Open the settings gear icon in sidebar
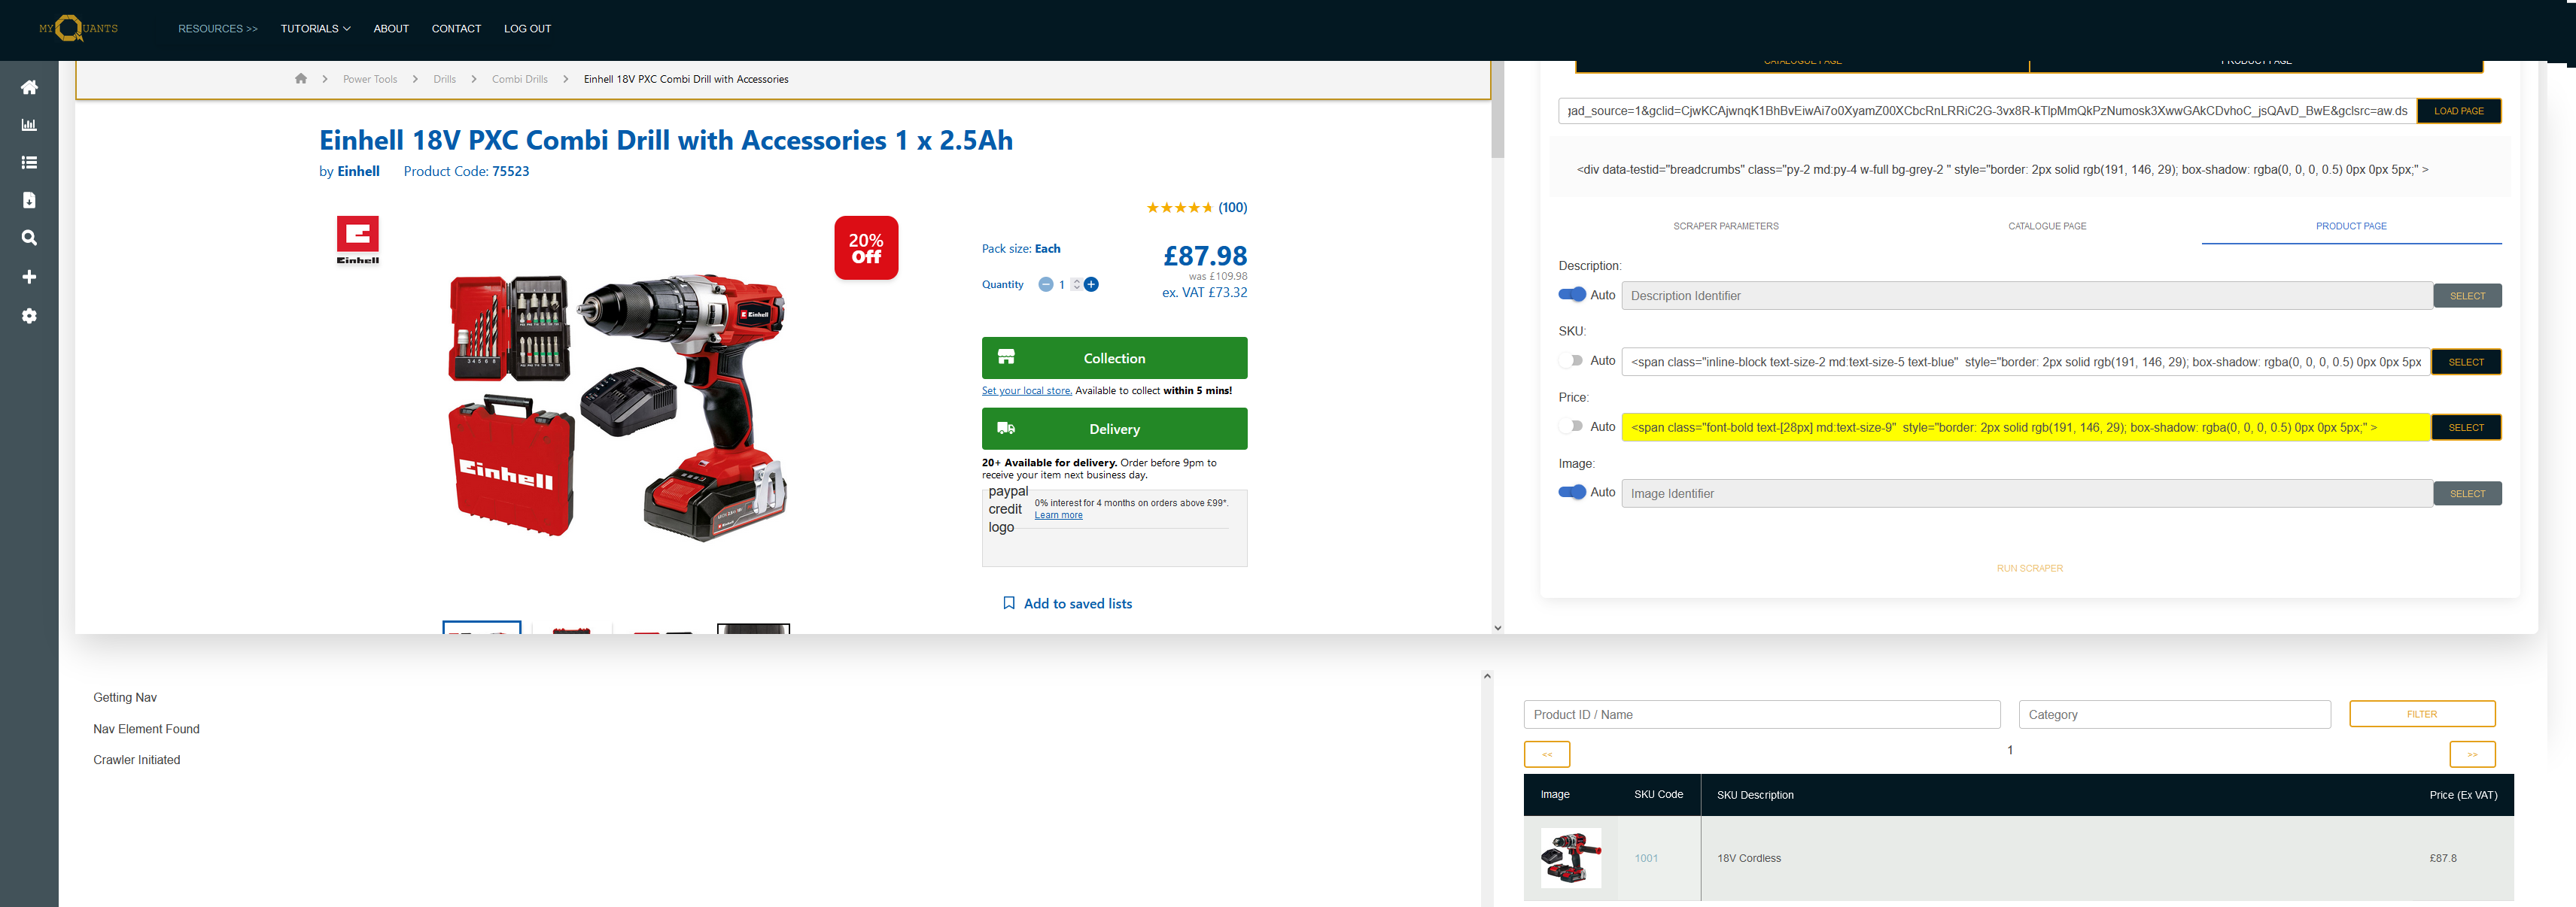 tap(29, 316)
